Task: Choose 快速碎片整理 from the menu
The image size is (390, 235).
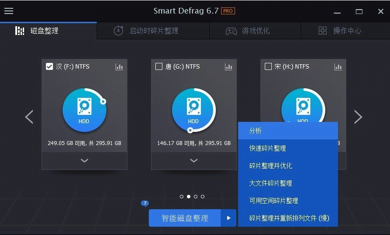Action: [288, 148]
